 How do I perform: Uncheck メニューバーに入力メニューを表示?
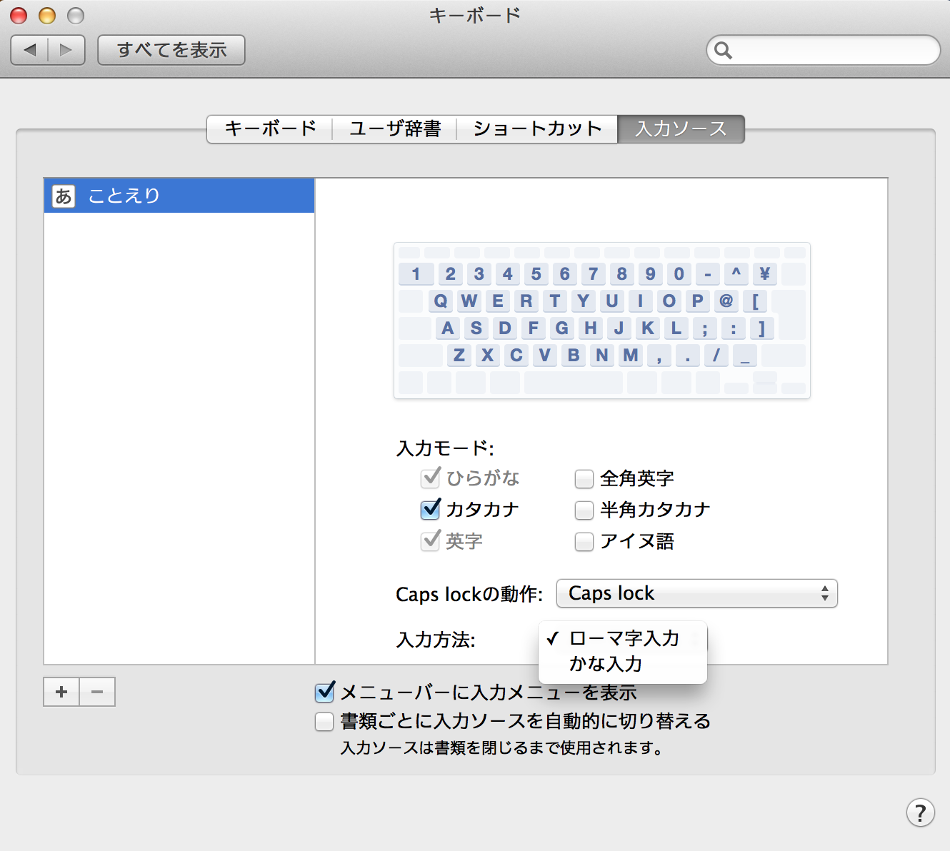[x=325, y=692]
